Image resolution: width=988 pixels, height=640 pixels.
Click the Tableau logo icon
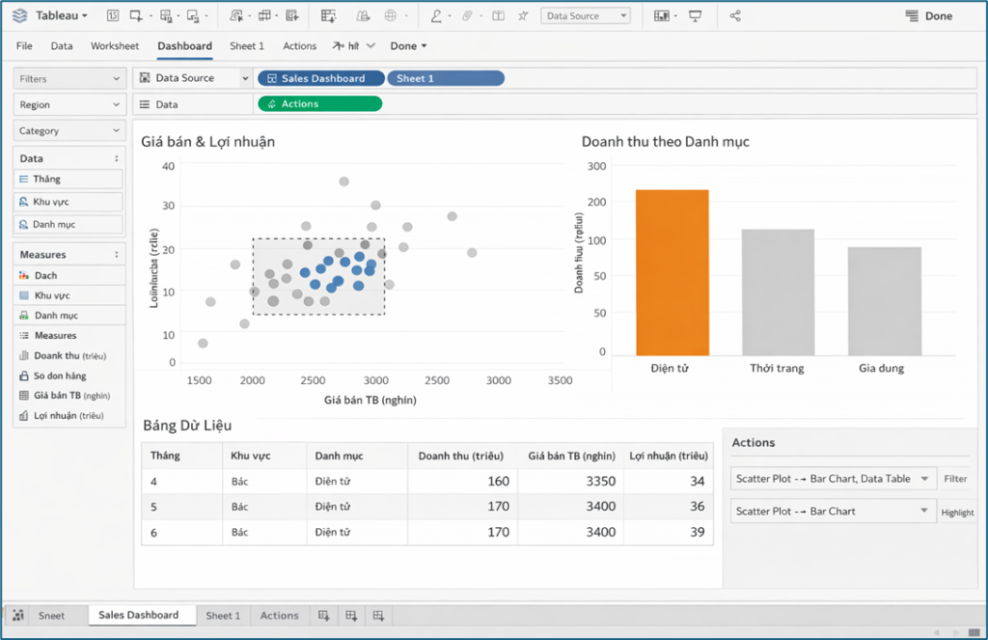tap(20, 15)
